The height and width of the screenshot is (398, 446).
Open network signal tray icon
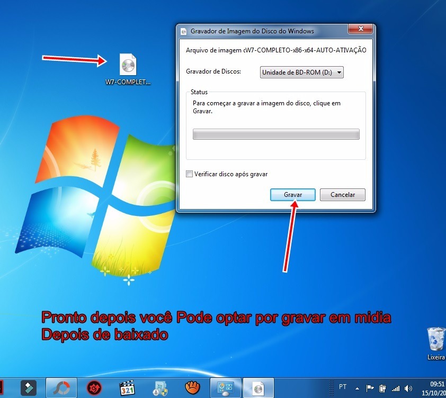click(396, 388)
